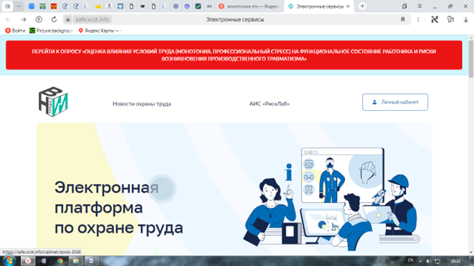Open File Explorer in the taskbar
Viewport: 474px width, 266px height.
point(76,261)
